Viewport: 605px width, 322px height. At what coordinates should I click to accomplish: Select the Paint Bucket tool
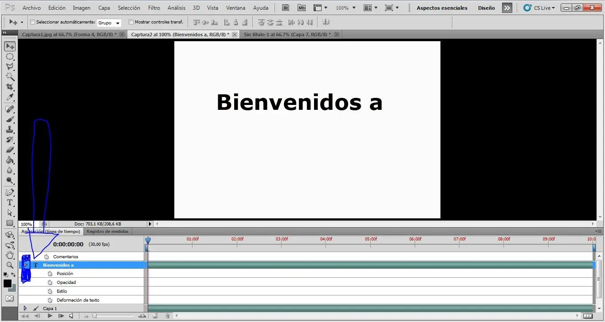pos(10,160)
